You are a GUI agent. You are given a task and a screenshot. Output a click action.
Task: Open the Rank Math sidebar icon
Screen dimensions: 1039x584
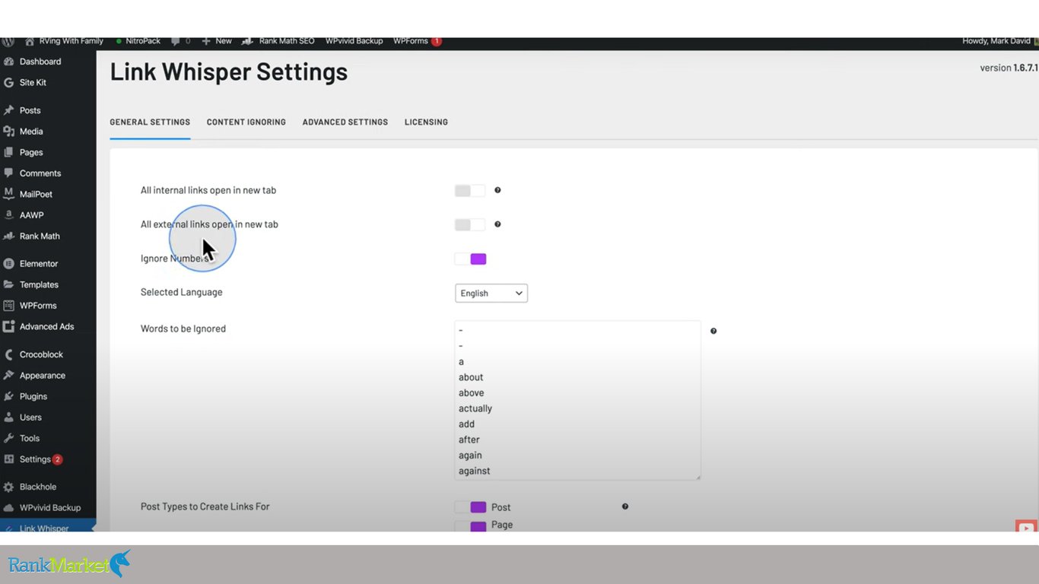(8, 236)
